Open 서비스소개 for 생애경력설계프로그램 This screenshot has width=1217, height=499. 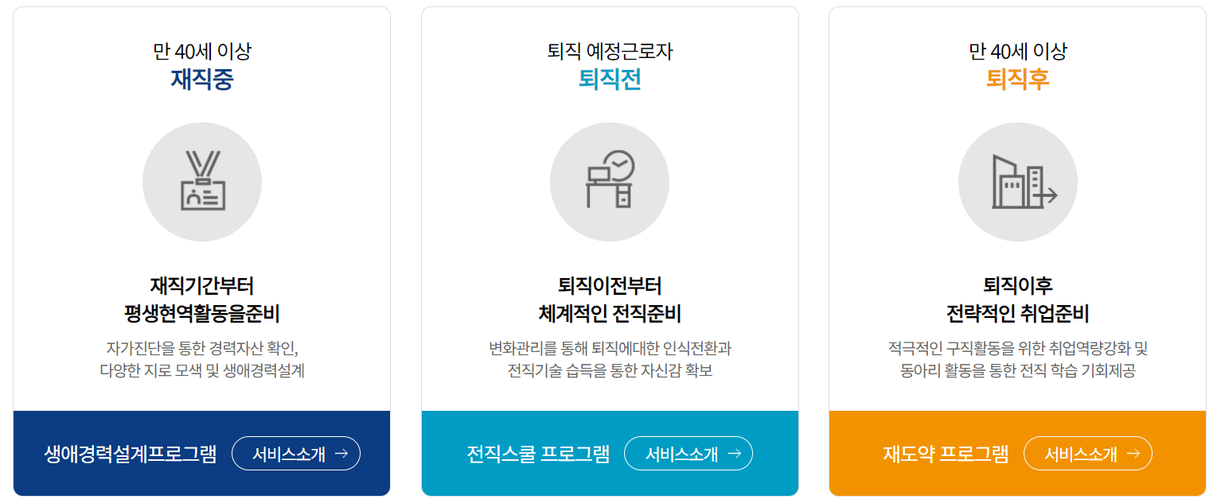pos(295,453)
